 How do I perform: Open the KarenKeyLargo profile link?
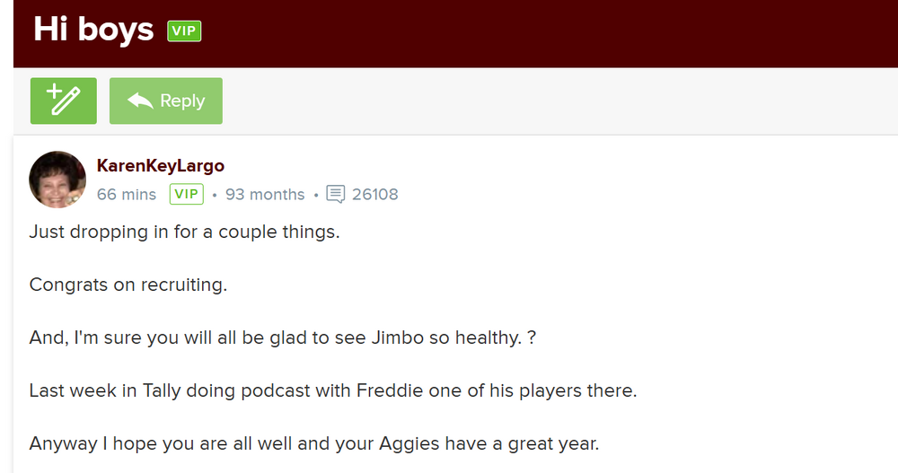click(x=160, y=166)
